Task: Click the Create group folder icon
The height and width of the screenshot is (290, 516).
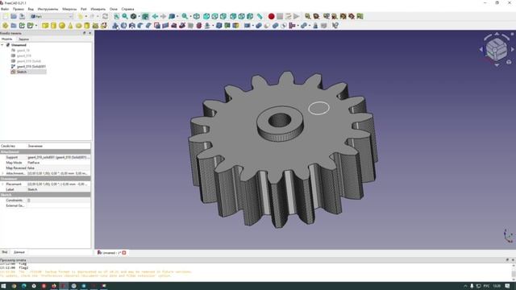Action: click(x=14, y=26)
